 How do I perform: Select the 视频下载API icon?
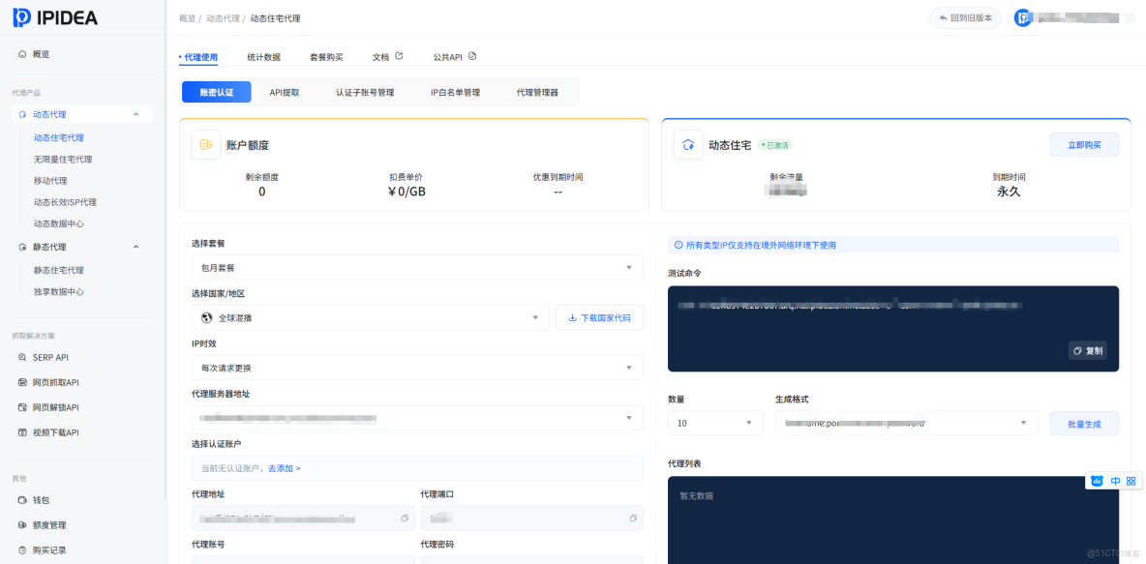22,432
